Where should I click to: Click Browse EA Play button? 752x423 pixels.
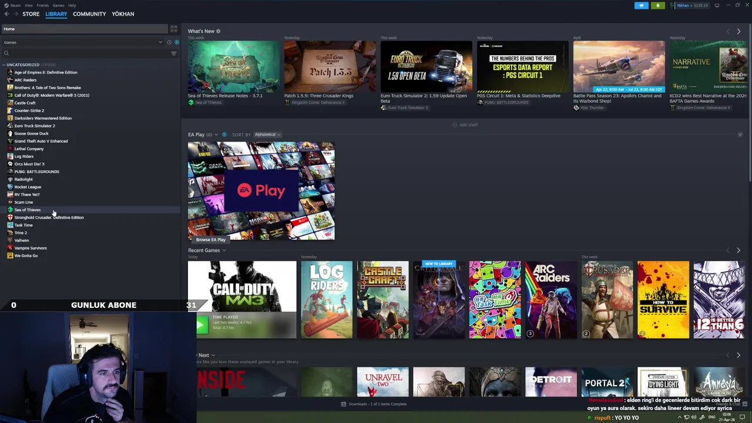210,240
